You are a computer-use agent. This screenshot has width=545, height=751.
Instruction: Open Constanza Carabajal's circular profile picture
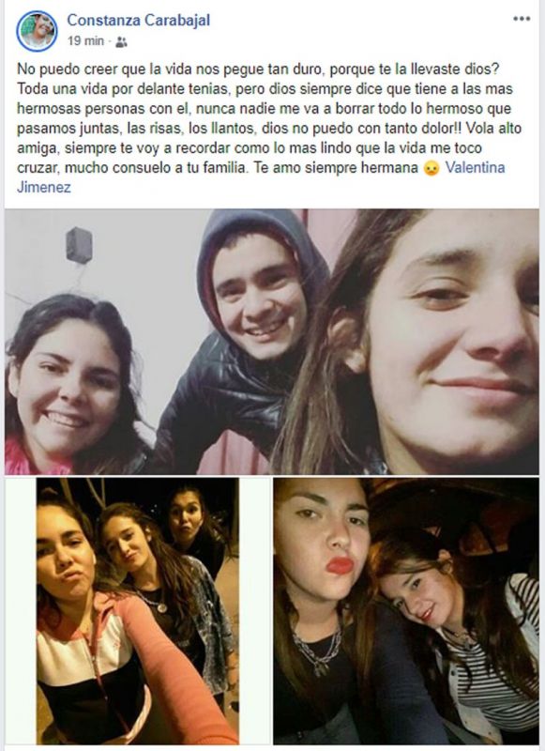tap(37, 31)
